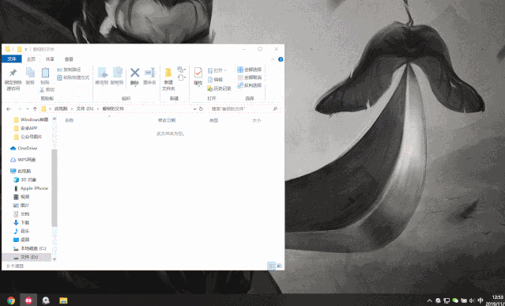Sort by the Date modified column

[x=167, y=120]
